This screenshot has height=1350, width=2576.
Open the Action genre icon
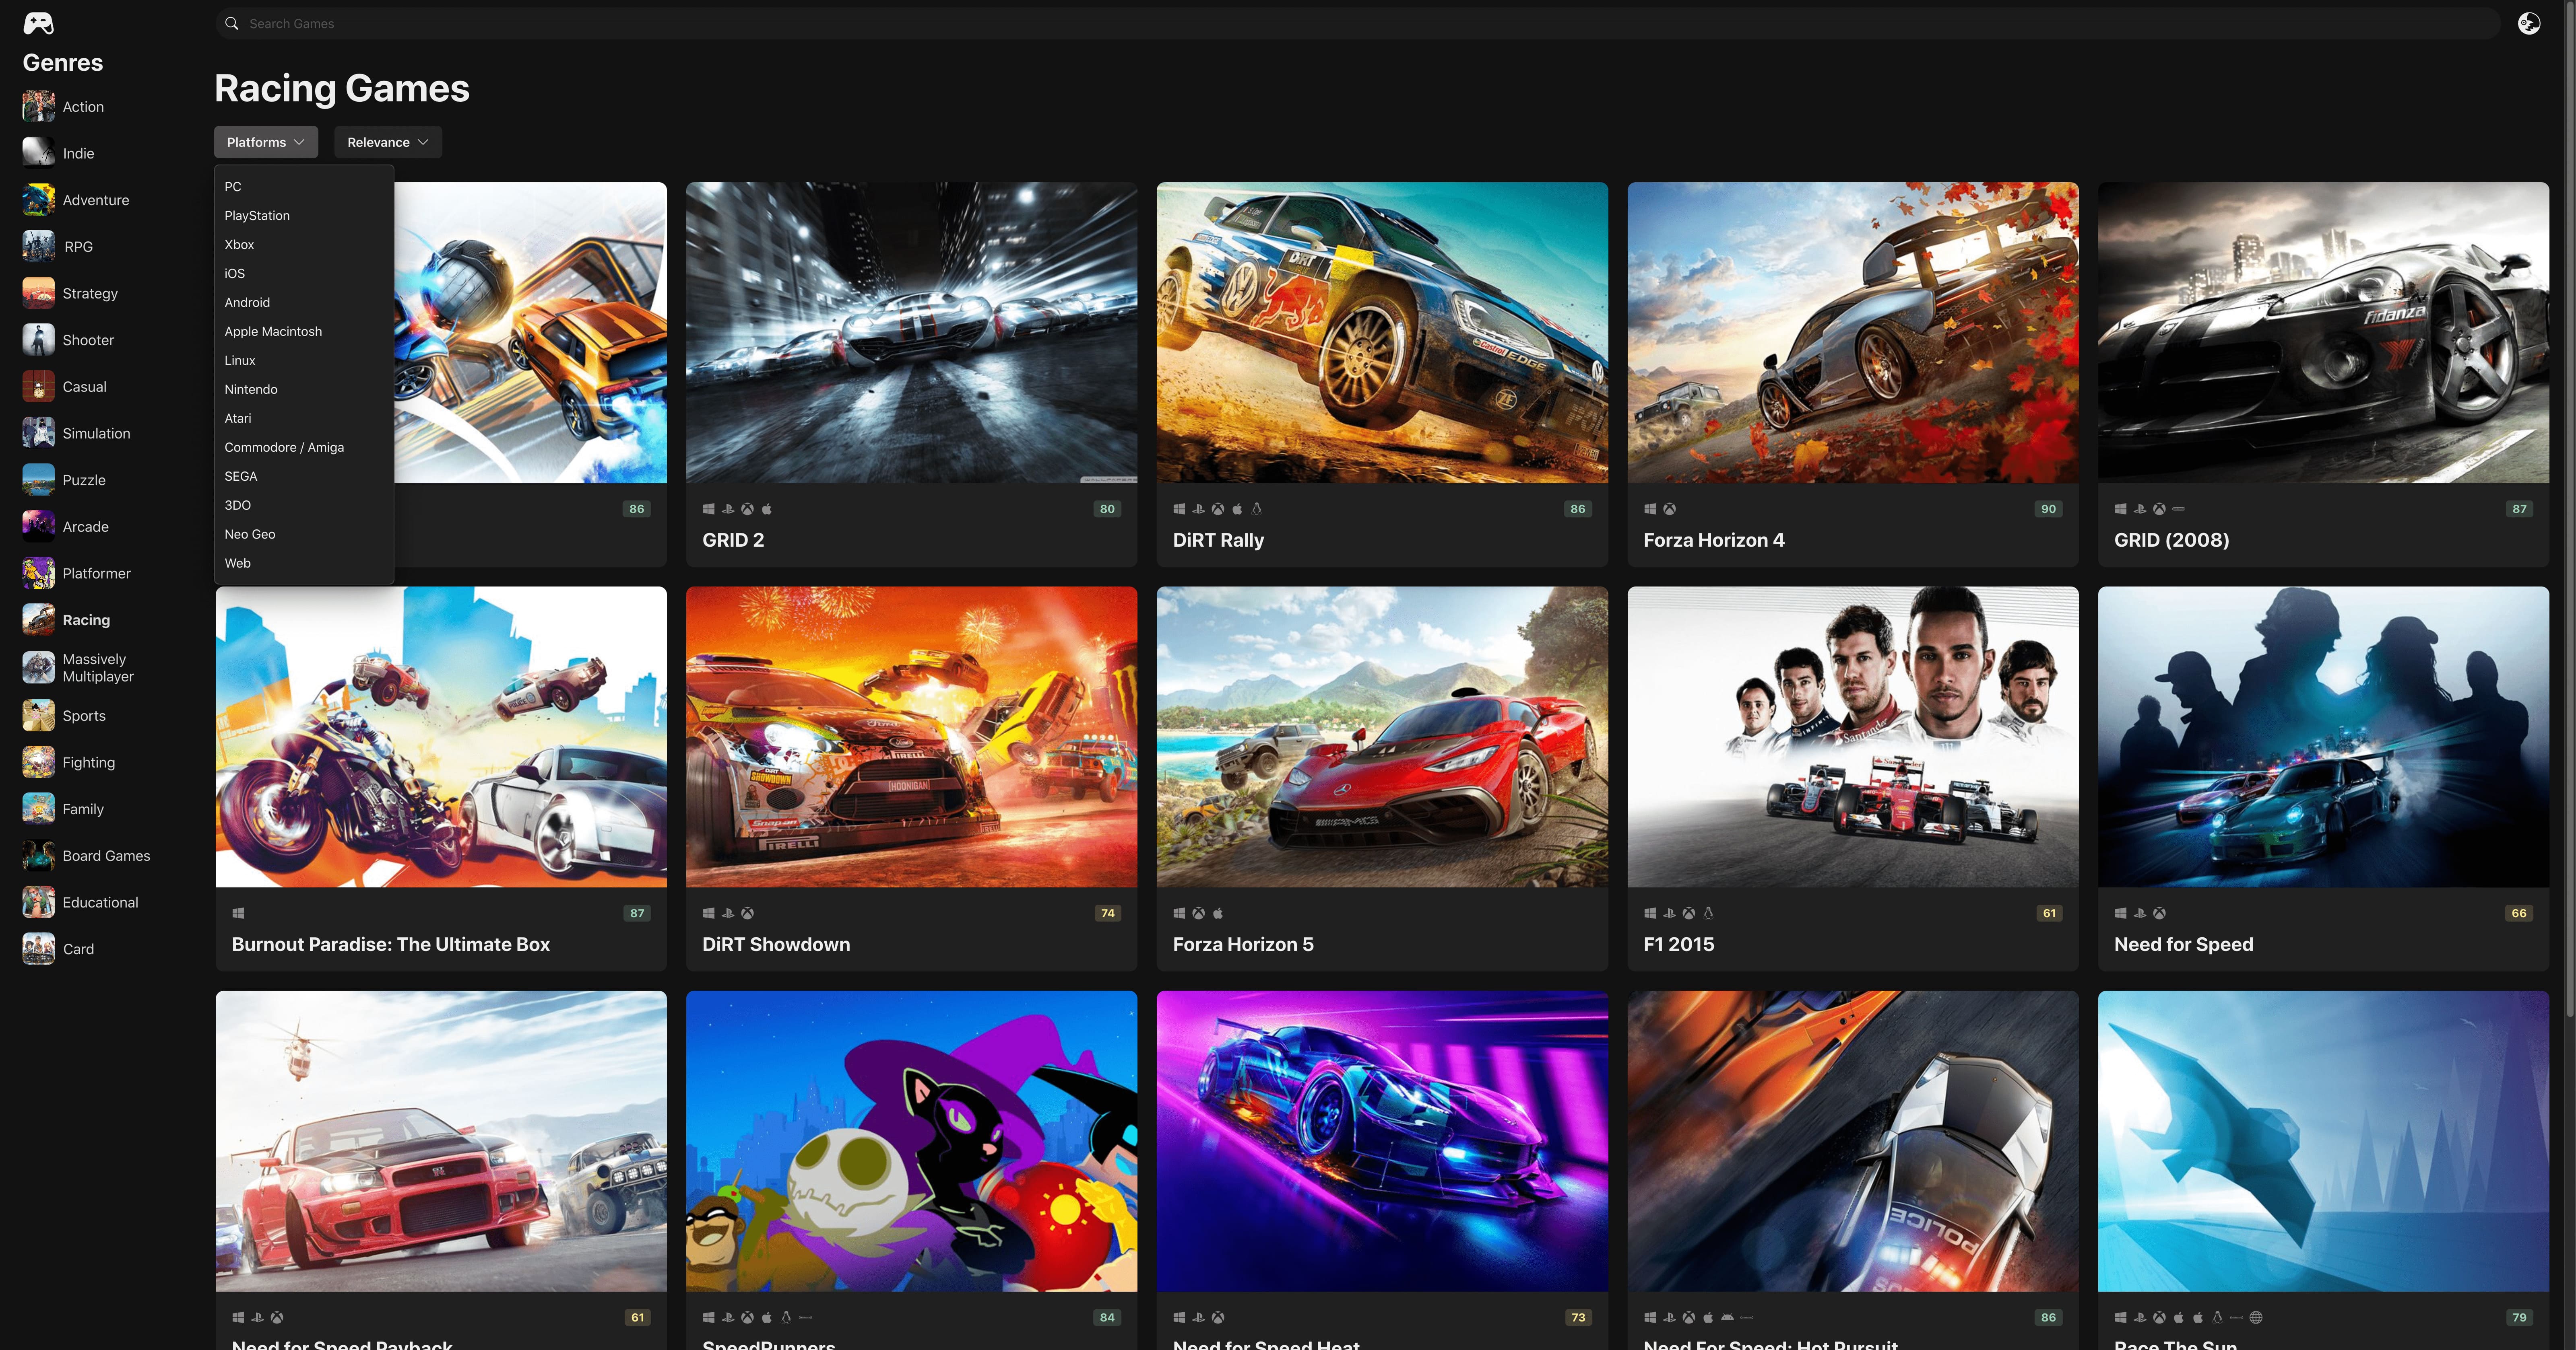39,107
